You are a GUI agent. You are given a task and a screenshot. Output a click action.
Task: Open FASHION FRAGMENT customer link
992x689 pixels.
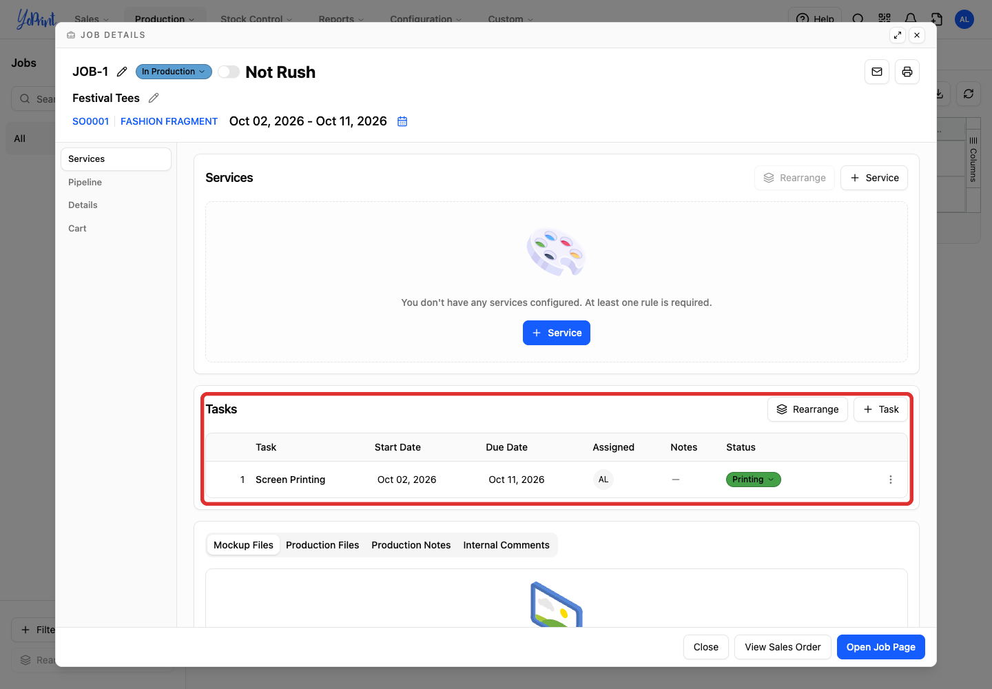tap(169, 121)
